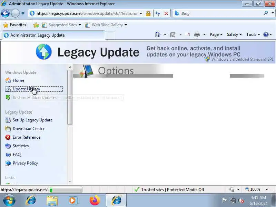Image resolution: width=276 pixels, height=207 pixels.
Task: Open a new blank tab
Action: (x=110, y=36)
